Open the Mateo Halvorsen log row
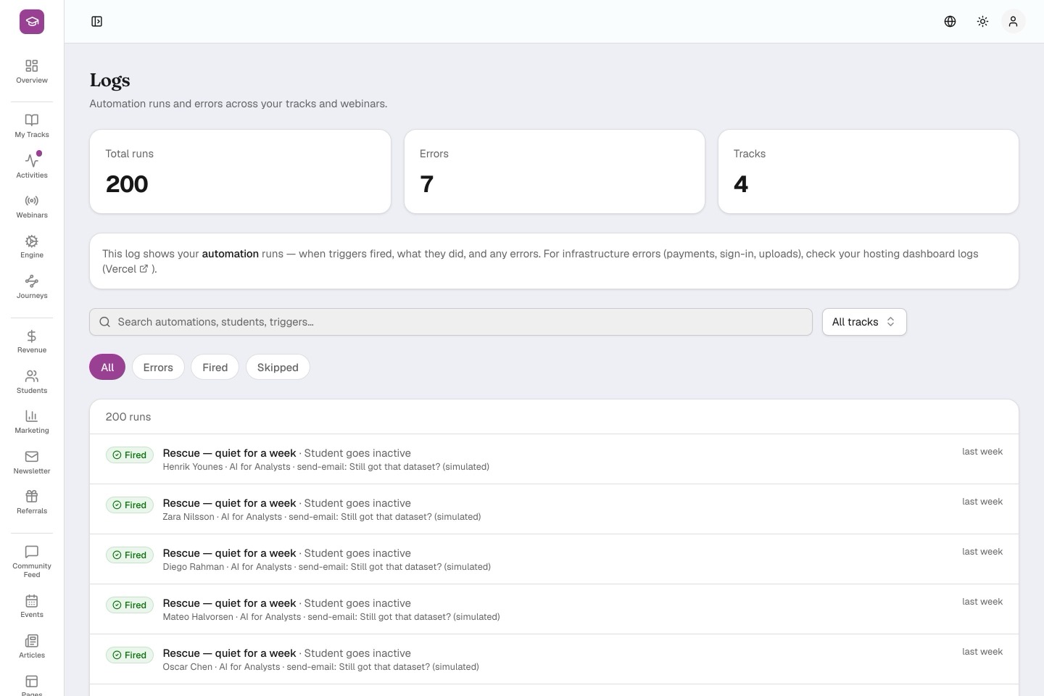The image size is (1044, 696). tap(554, 609)
